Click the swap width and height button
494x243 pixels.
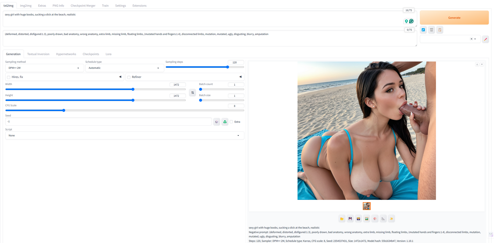point(192,93)
